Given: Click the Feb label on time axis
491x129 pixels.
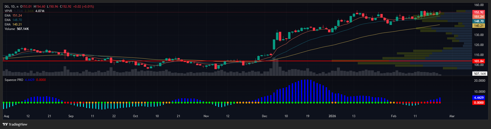Looking at the screenshot, I should tap(393, 116).
